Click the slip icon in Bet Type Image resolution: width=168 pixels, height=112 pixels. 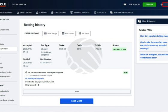80,33
